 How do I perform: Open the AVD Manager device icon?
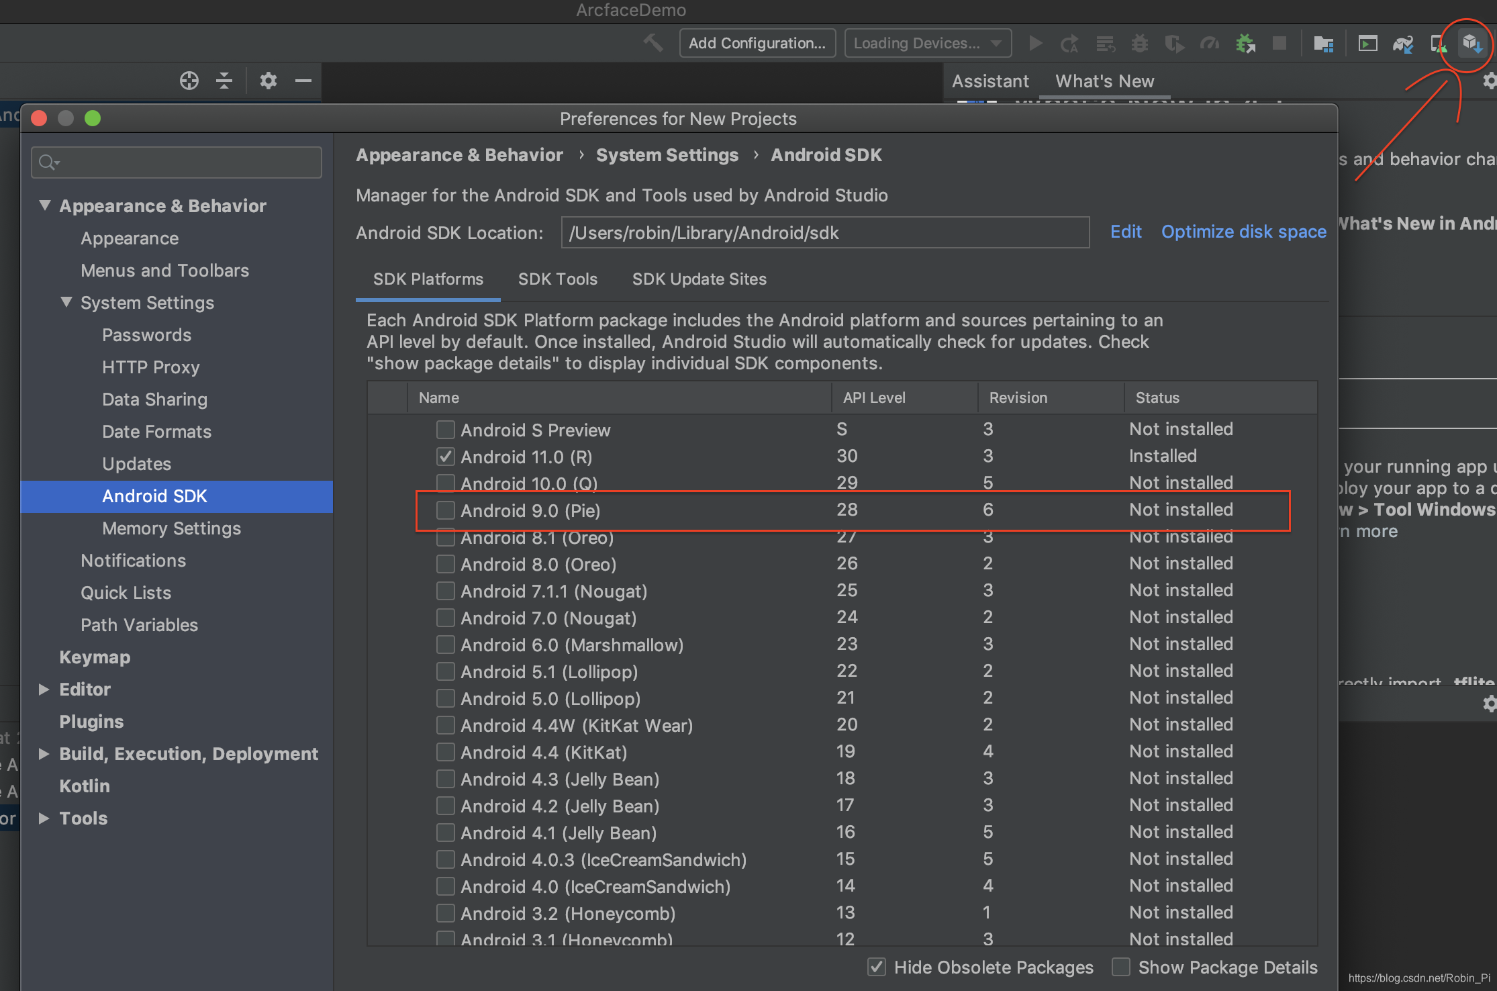click(1438, 44)
